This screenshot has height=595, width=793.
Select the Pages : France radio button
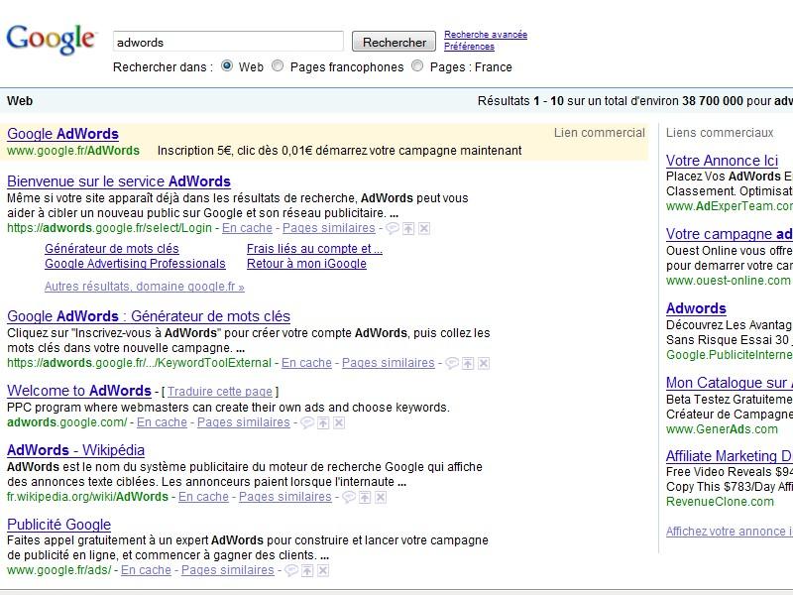(x=417, y=65)
